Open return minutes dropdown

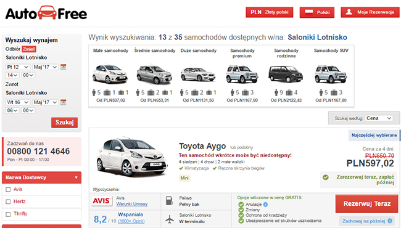point(28,110)
